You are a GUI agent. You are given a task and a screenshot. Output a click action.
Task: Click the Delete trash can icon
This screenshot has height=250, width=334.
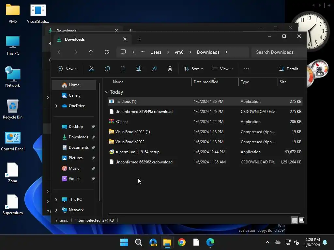click(x=170, y=69)
